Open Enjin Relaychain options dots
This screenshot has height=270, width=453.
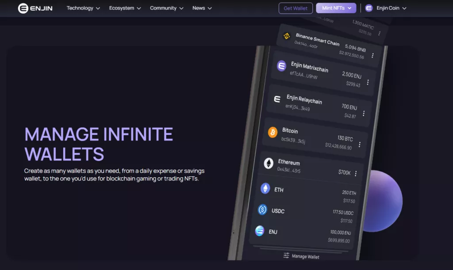point(364,114)
